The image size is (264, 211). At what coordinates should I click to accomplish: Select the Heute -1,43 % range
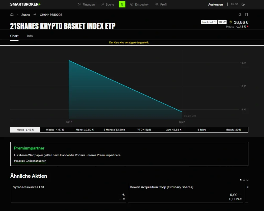pos(25,130)
